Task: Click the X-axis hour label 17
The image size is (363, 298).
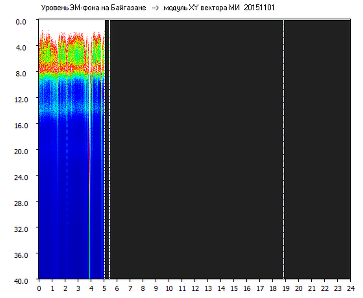Action: pyautogui.click(x=260, y=288)
